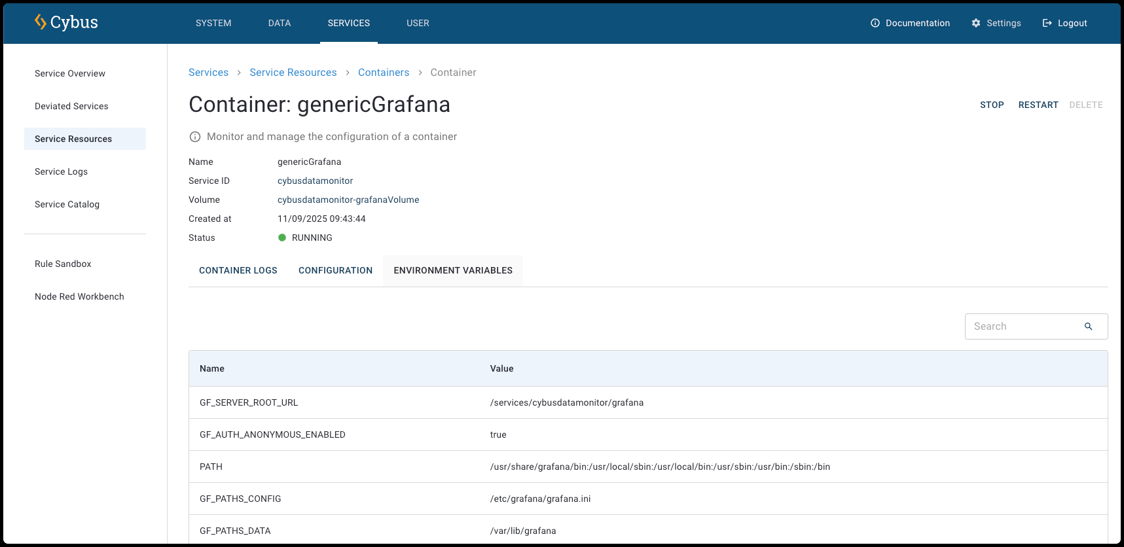Follow the cybusdatamonitor service ID link

tap(315, 181)
